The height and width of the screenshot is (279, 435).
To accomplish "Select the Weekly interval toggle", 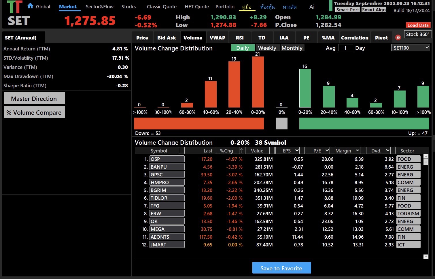I will [267, 48].
